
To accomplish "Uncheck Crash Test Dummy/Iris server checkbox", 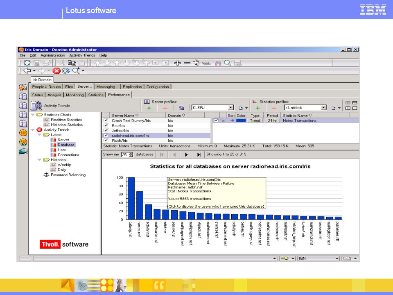I will [x=106, y=120].
